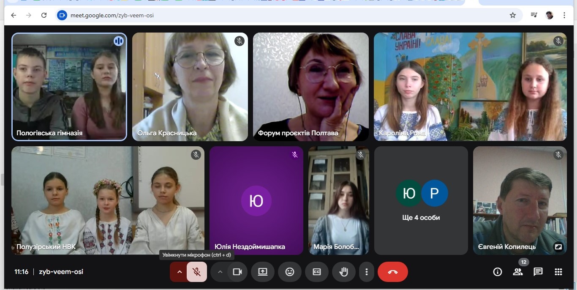Select the Ольга Красницька video tile

pyautogui.click(x=190, y=87)
